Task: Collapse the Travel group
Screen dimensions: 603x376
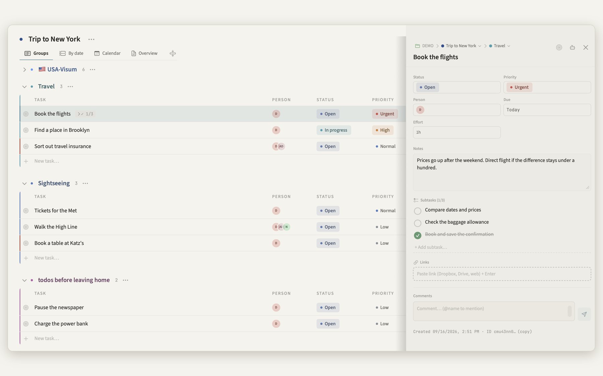Action: pyautogui.click(x=24, y=87)
